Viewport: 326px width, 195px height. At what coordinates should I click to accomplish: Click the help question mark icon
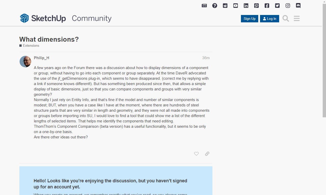(x=215, y=6)
